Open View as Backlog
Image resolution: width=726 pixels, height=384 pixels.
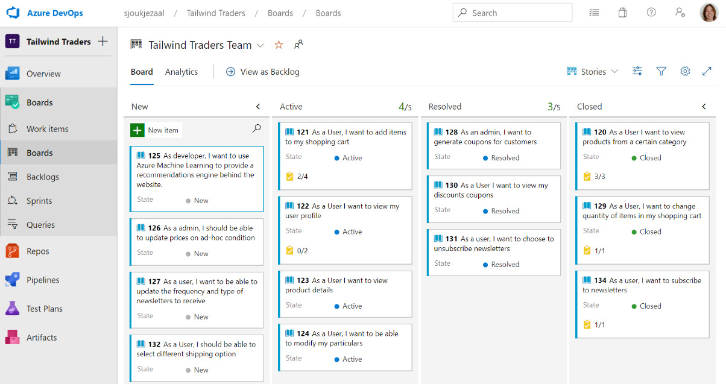[262, 71]
